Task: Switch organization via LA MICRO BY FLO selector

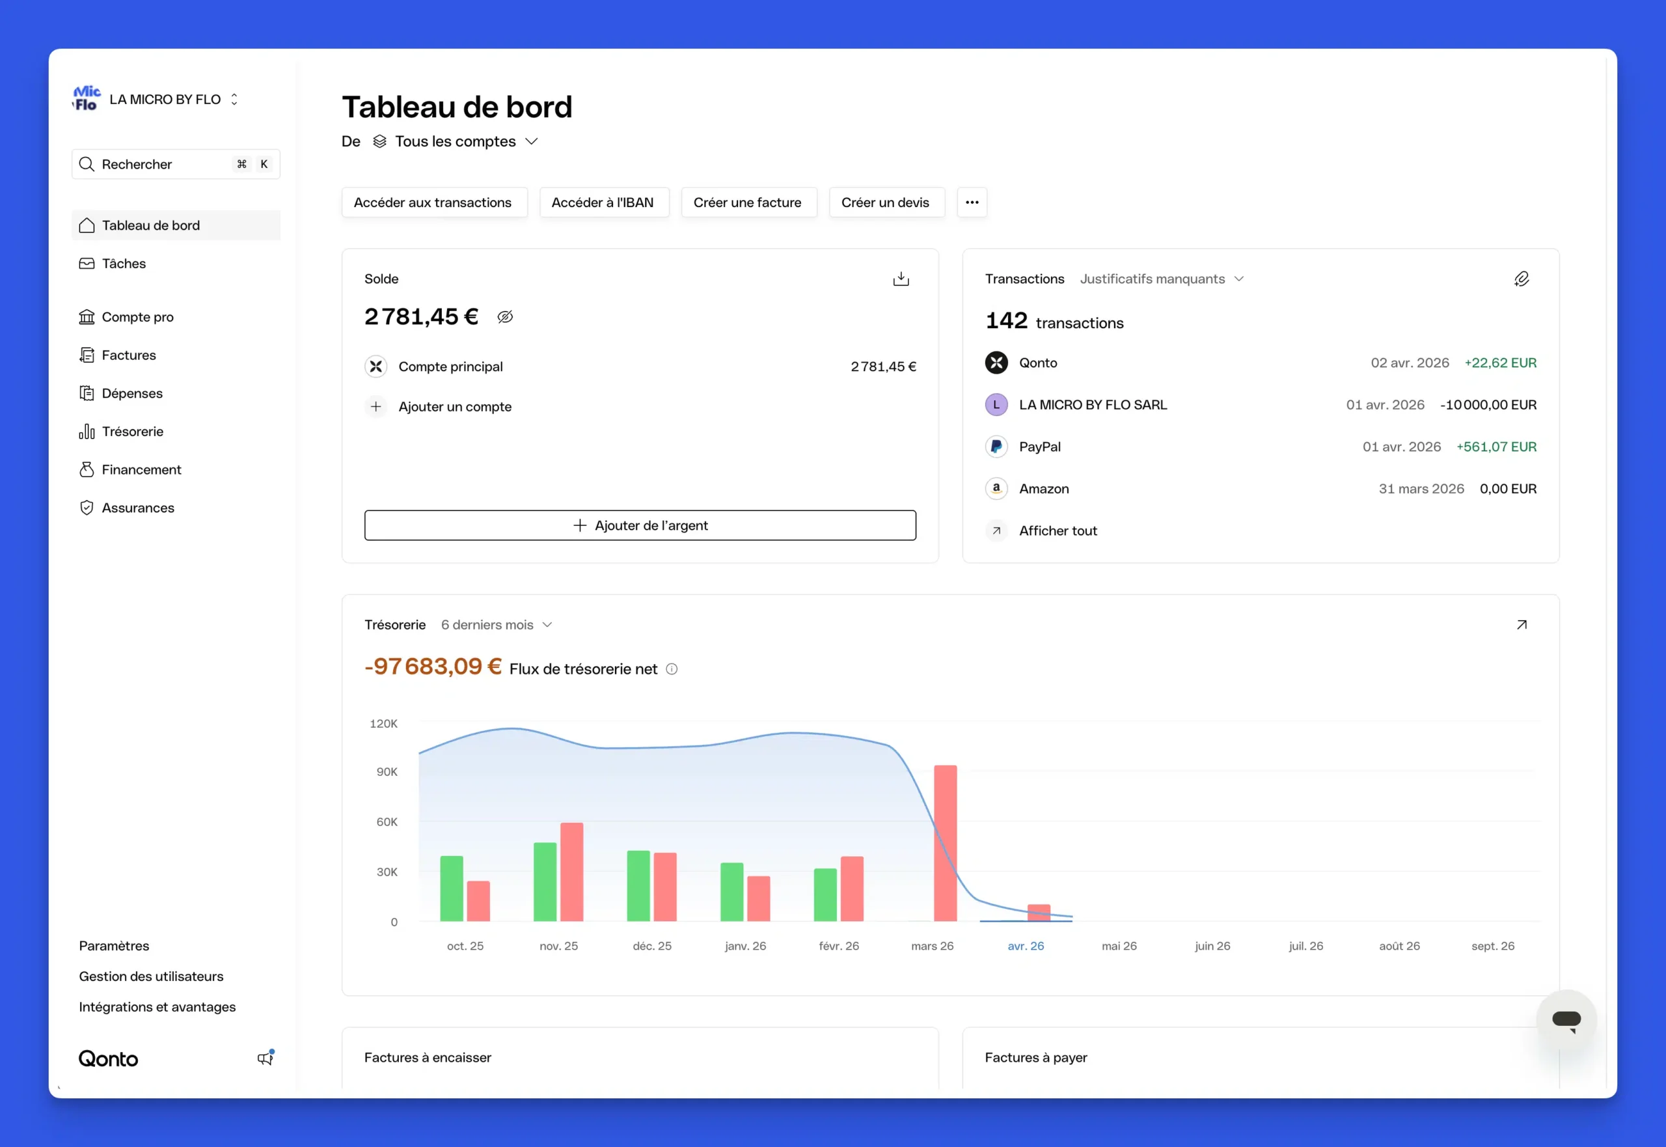Action: (x=165, y=99)
